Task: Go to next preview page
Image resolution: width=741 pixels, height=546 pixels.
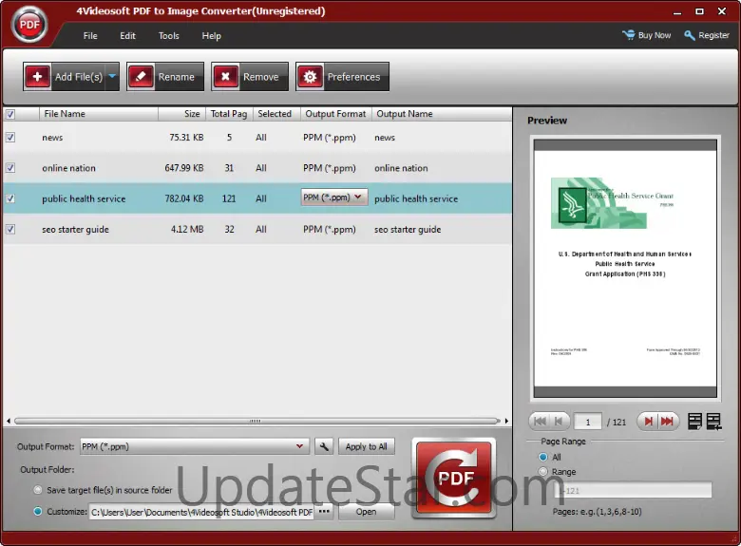Action: 648,422
